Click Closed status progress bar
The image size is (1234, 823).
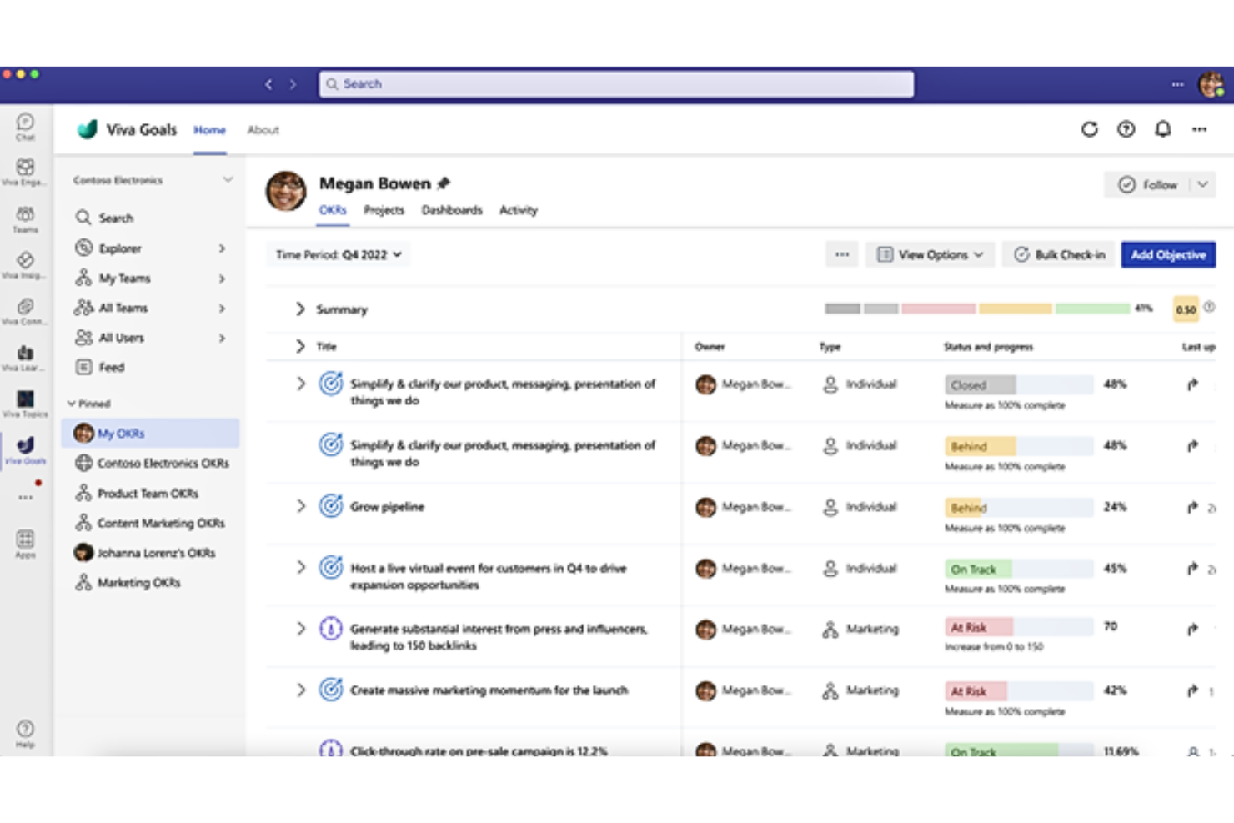click(1018, 385)
